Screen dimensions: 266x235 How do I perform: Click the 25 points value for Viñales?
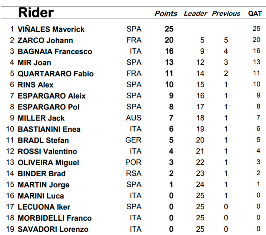[x=169, y=29]
